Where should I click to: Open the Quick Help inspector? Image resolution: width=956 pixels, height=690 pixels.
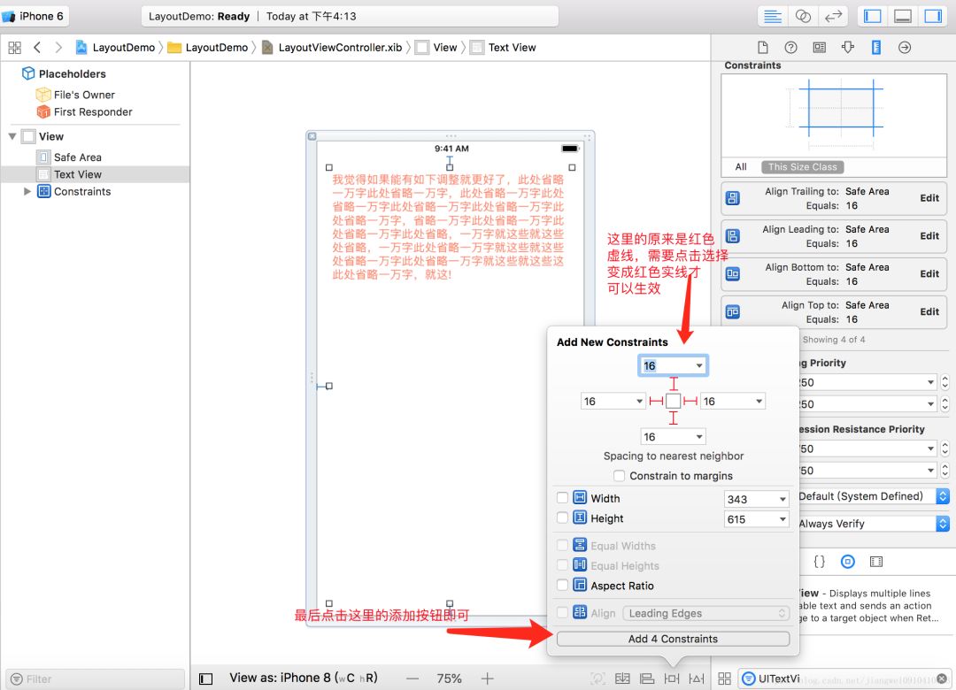[790, 48]
